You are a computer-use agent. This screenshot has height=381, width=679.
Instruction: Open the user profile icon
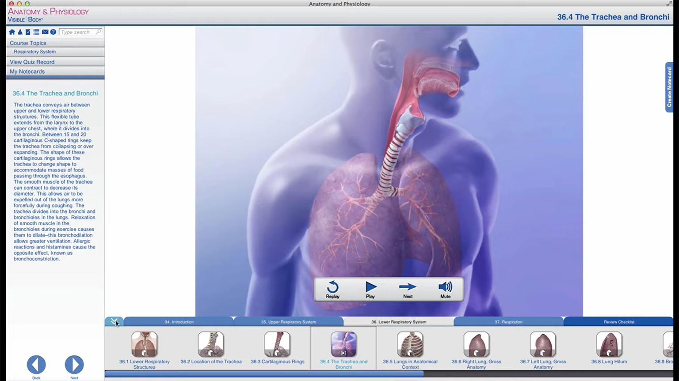click(x=20, y=32)
